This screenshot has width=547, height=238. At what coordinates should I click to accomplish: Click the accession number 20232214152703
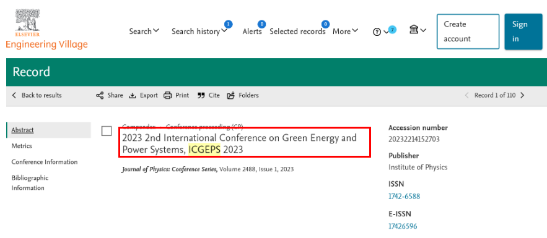click(414, 139)
